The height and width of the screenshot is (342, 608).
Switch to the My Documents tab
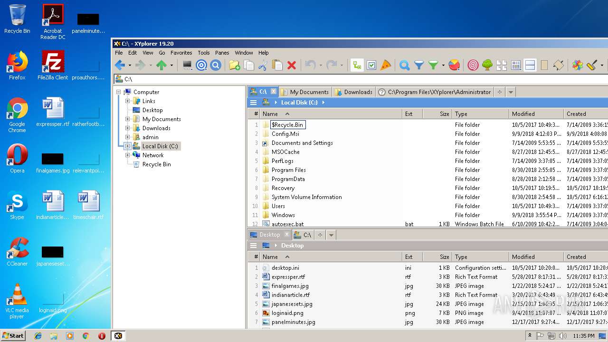click(304, 92)
